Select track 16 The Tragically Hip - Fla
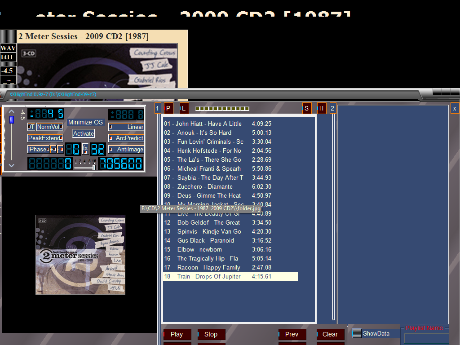This screenshot has width=460, height=345. point(230,259)
